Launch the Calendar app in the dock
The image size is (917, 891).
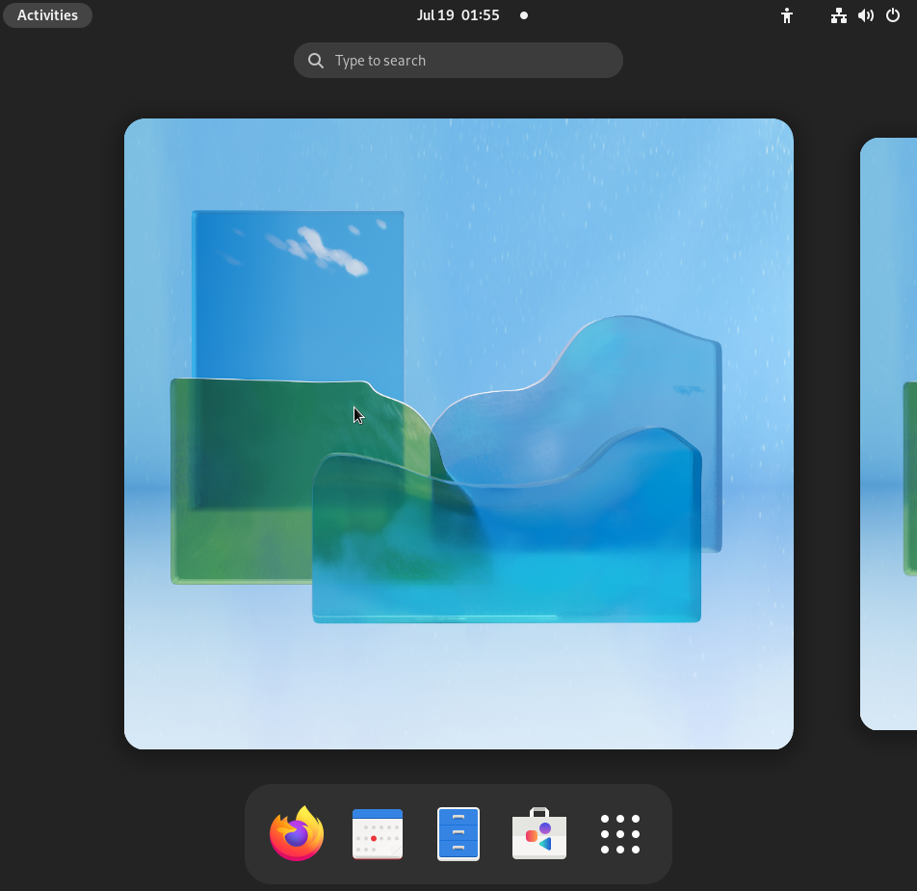pos(378,834)
